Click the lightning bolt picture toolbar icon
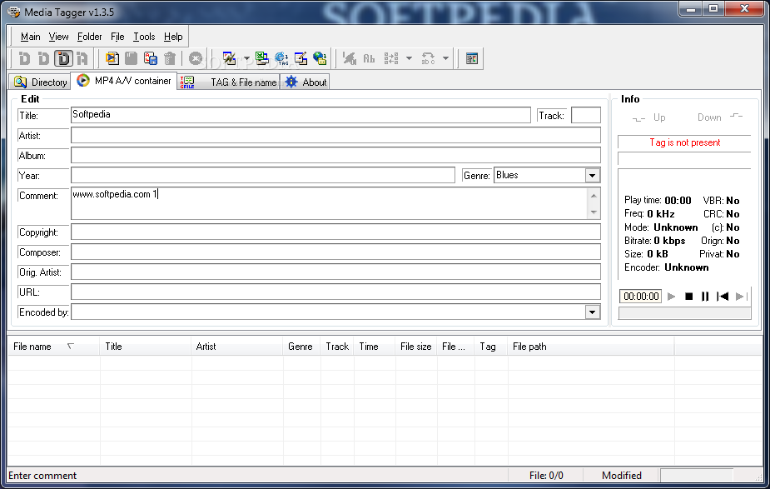 click(229, 58)
